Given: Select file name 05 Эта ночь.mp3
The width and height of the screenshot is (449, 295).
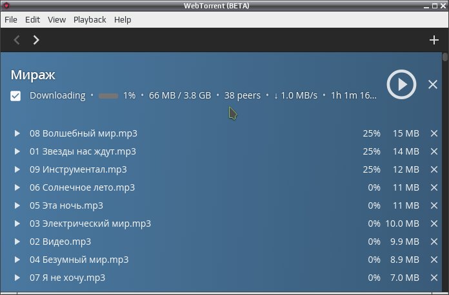Looking at the screenshot, I should (66, 205).
